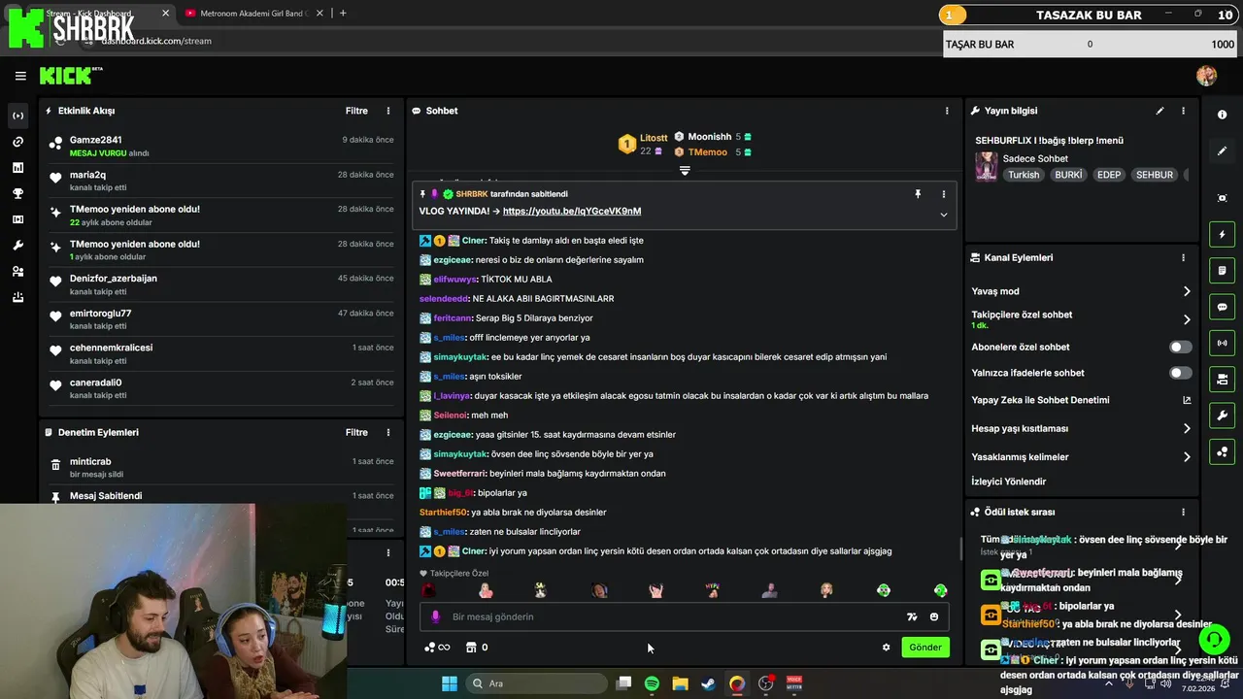Image resolution: width=1243 pixels, height=699 pixels.
Task: Toggle the reward queue widget icon
Action: [x=1222, y=451]
